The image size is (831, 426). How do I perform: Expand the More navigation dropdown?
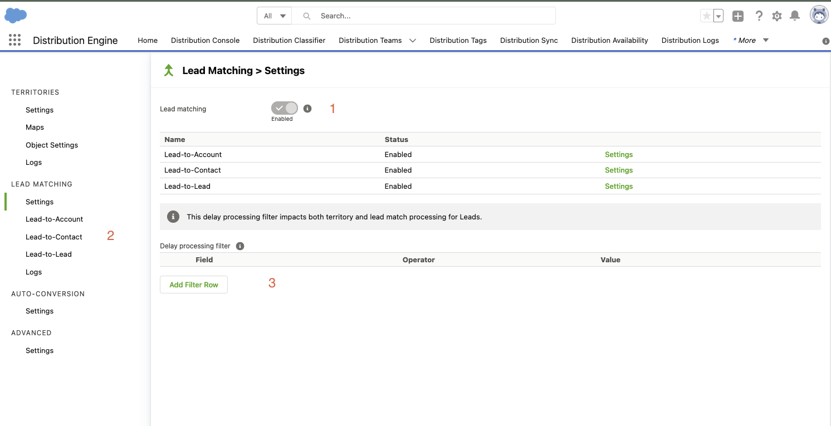[766, 40]
